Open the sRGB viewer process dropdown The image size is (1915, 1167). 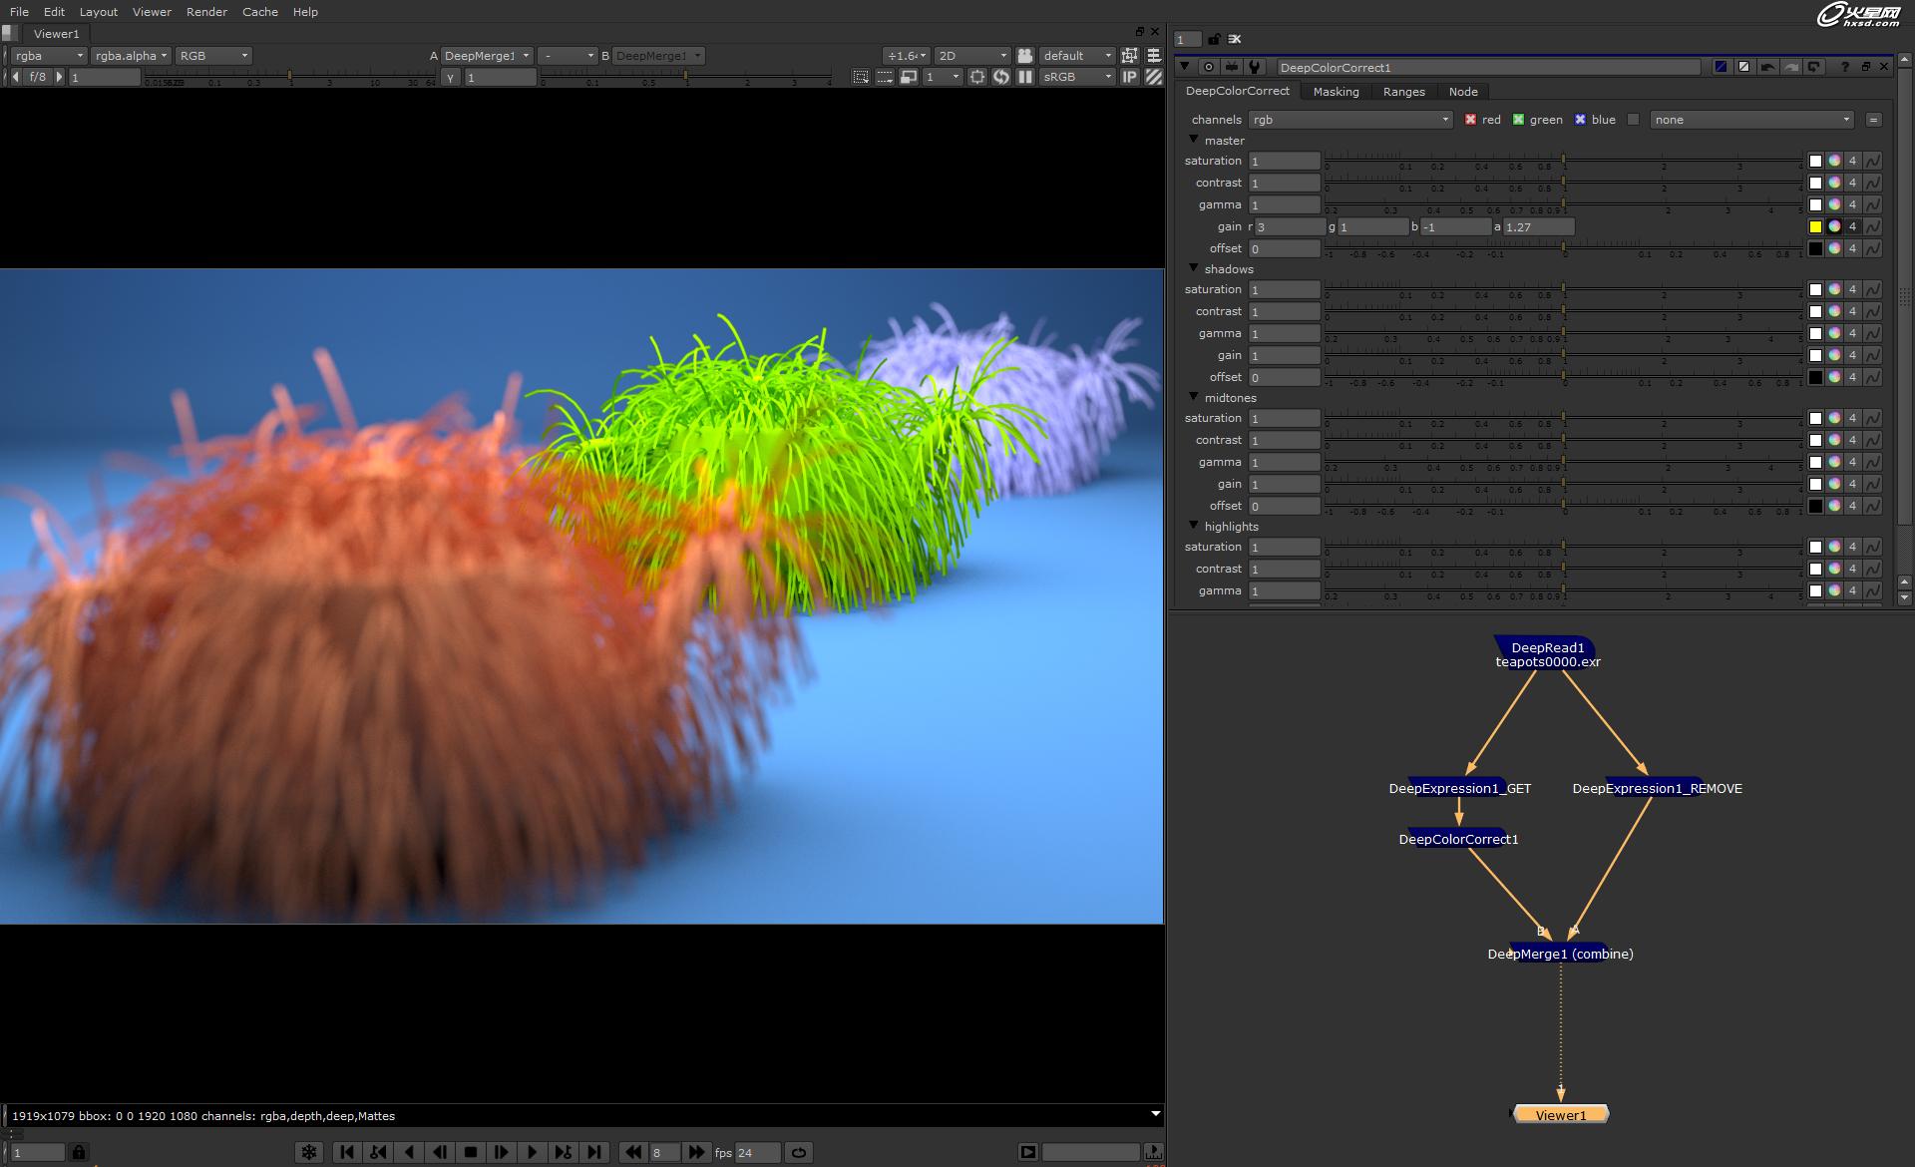pos(1076,77)
